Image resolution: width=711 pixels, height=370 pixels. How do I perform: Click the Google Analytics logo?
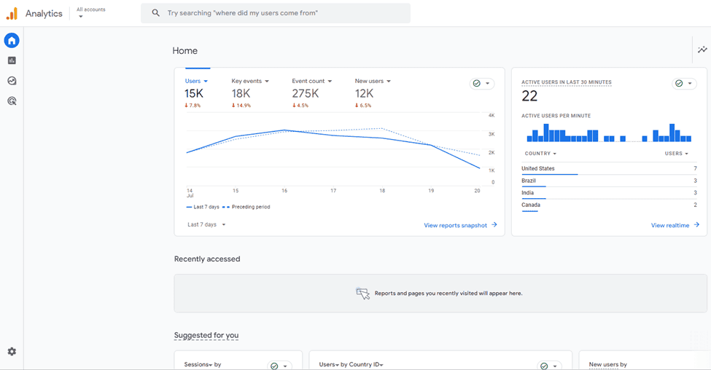(x=12, y=14)
